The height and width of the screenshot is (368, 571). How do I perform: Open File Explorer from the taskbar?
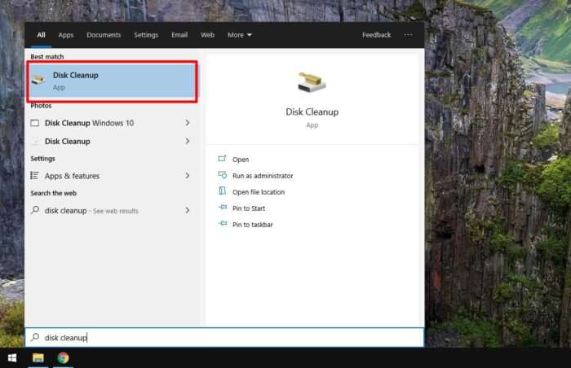click(38, 357)
